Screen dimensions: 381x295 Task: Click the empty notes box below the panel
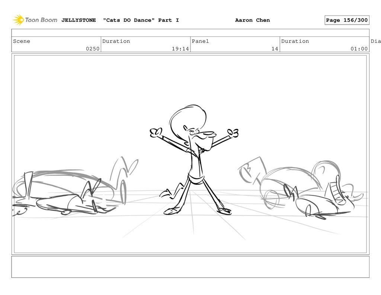[x=190, y=267]
